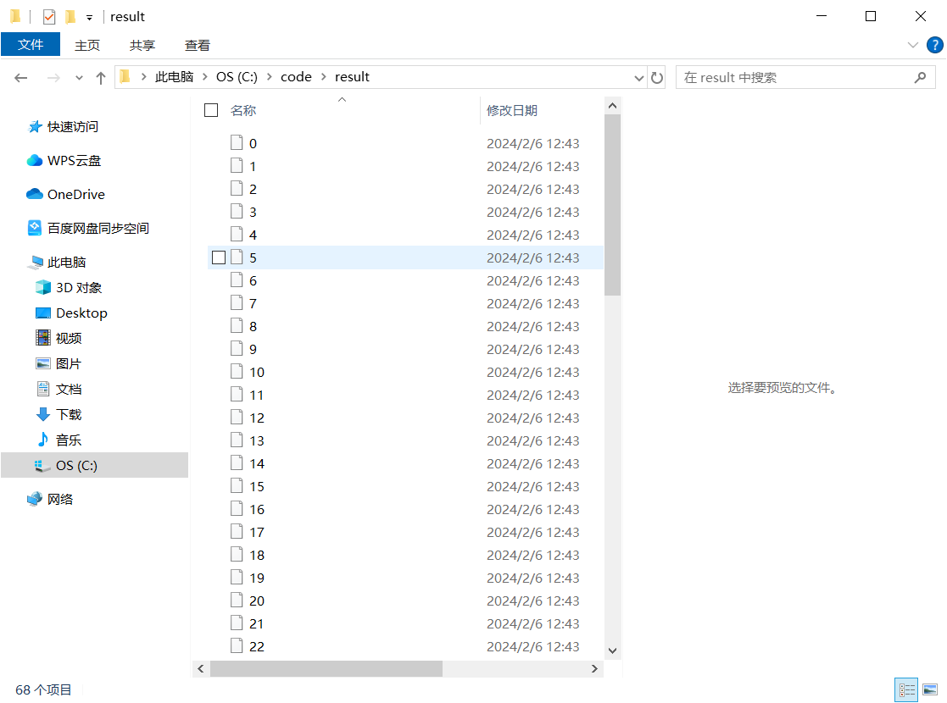This screenshot has width=947, height=703.
Task: Click the result breadcrumb in address bar
Action: (352, 76)
